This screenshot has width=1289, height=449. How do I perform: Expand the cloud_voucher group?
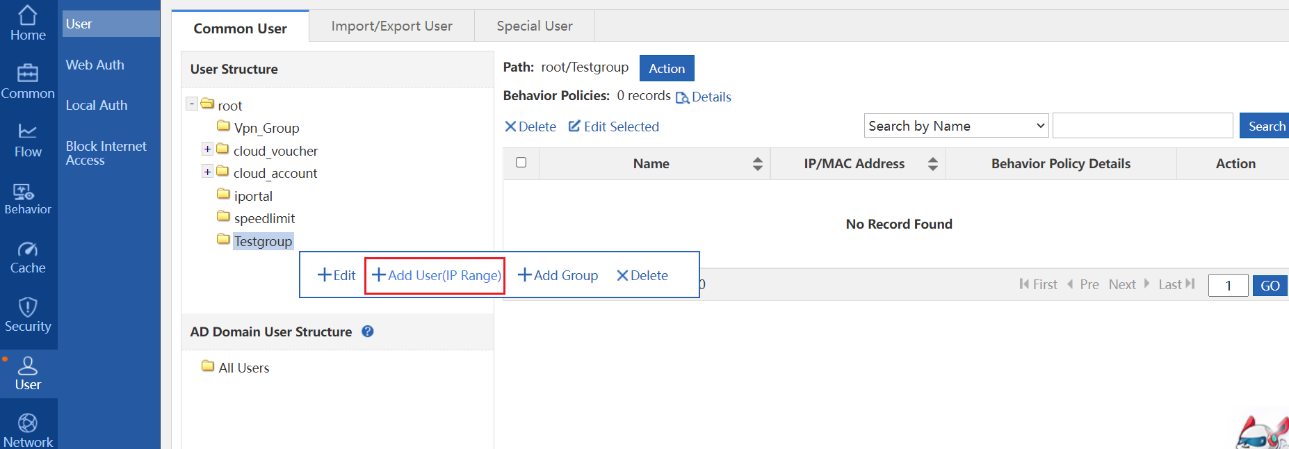pos(207,149)
